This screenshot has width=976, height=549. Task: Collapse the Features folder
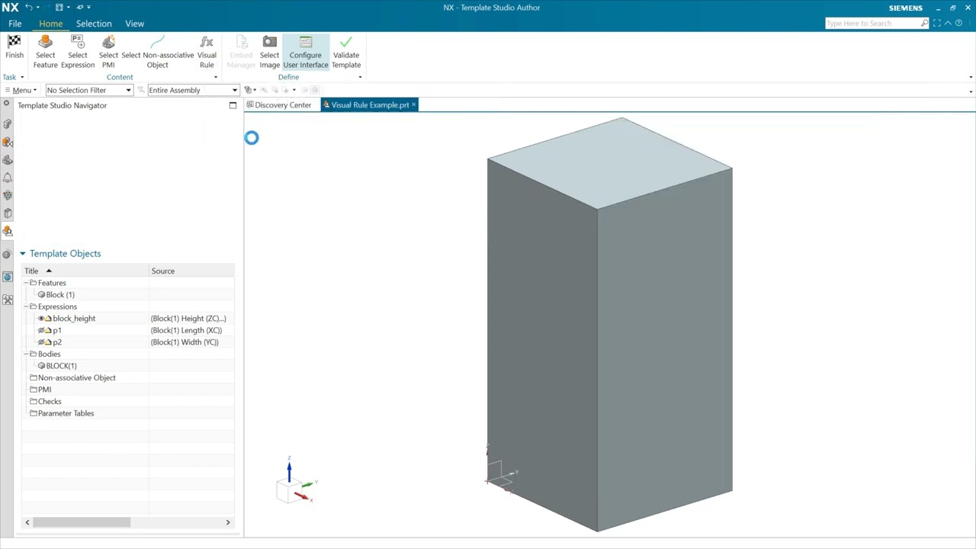click(26, 283)
